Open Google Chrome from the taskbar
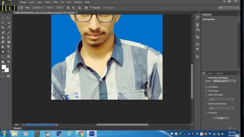The image size is (244, 137). tap(80, 134)
